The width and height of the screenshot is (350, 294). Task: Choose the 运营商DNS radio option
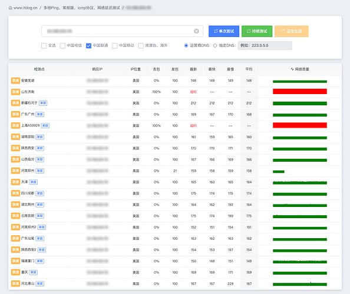[186, 46]
